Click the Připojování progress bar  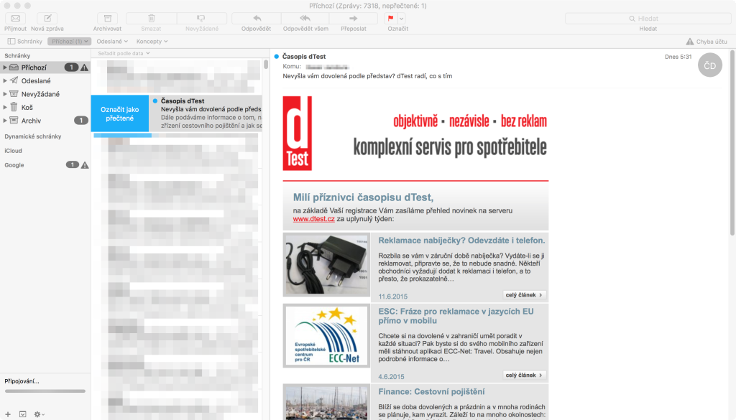(45, 391)
